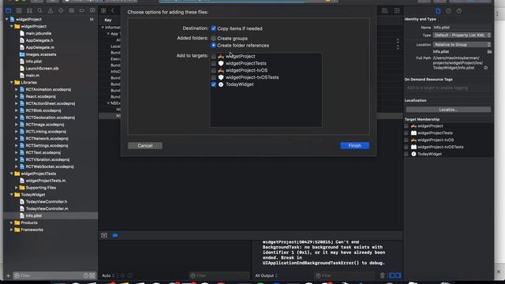Viewport: 505px width, 284px height.
Task: Toggle Copy items if needed checkbox
Action: coord(214,28)
